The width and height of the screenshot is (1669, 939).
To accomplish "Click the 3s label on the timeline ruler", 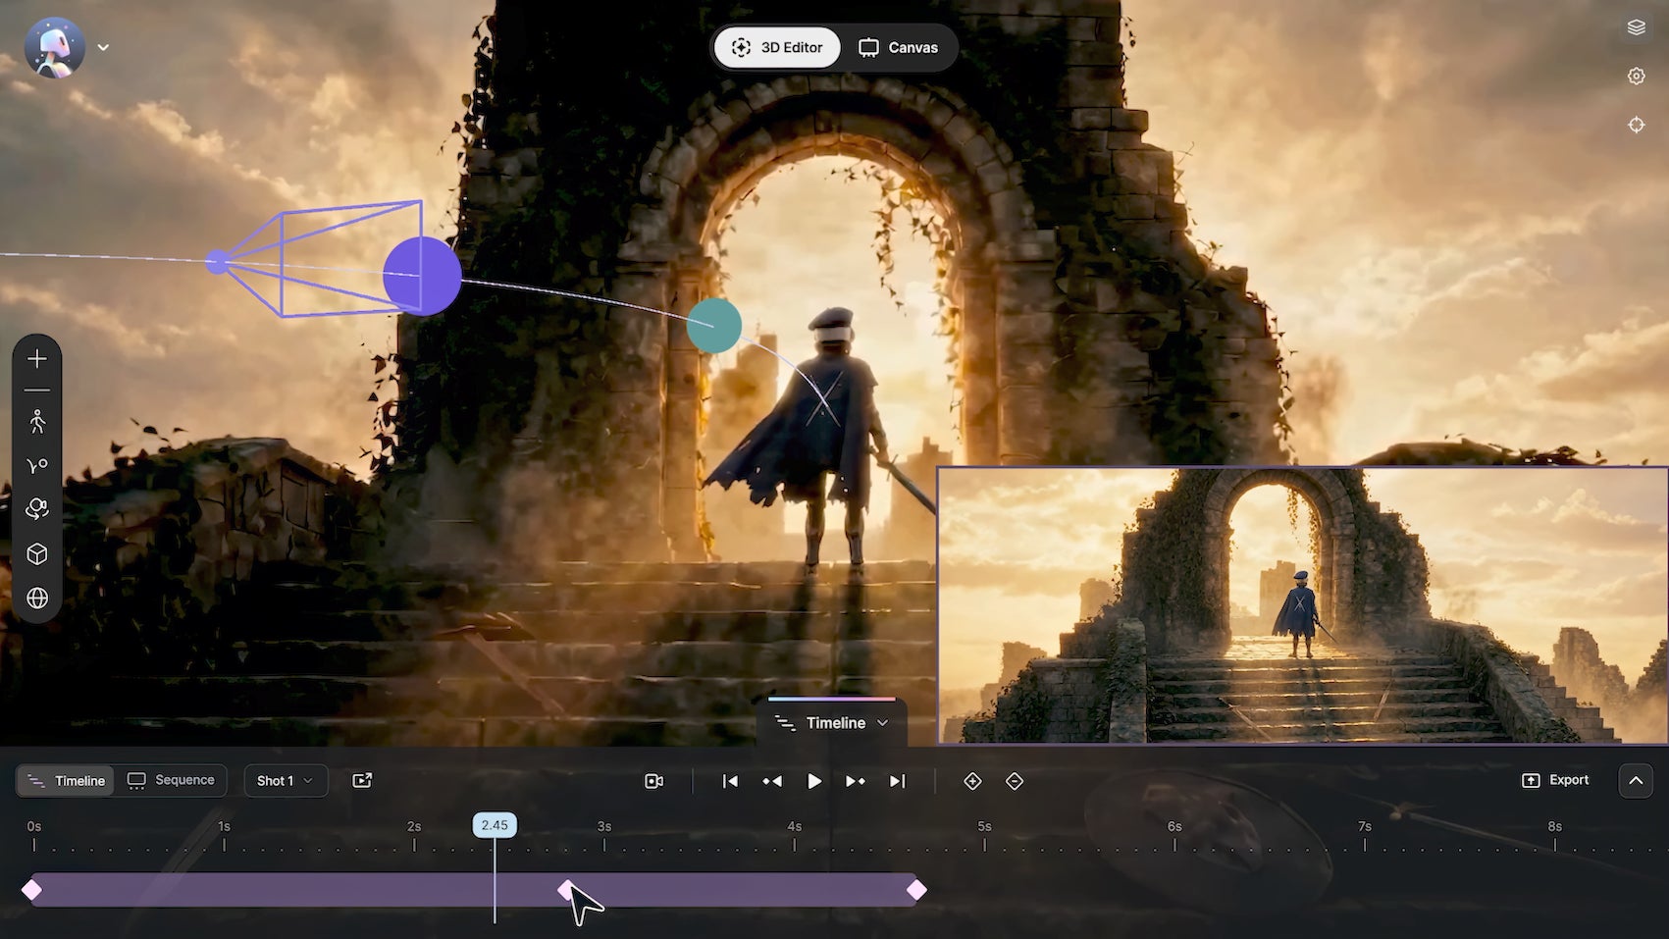I will pos(604,826).
